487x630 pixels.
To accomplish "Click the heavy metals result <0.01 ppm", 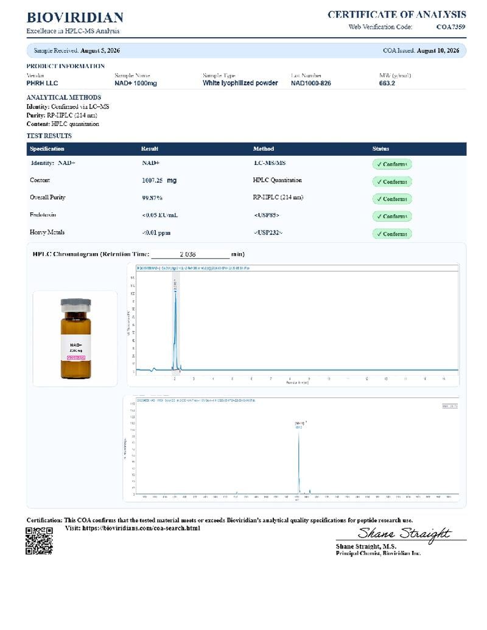I will pos(156,233).
